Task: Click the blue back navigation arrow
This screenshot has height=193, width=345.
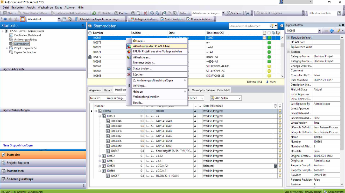Action: coord(5,19)
